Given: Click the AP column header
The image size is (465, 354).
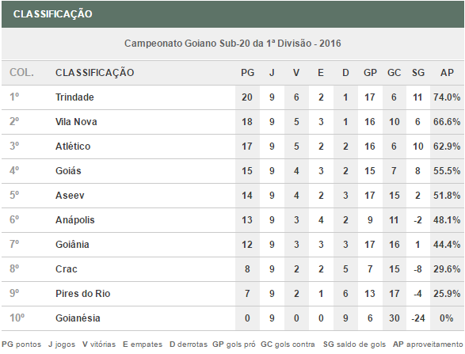Looking at the screenshot, I should 447,73.
